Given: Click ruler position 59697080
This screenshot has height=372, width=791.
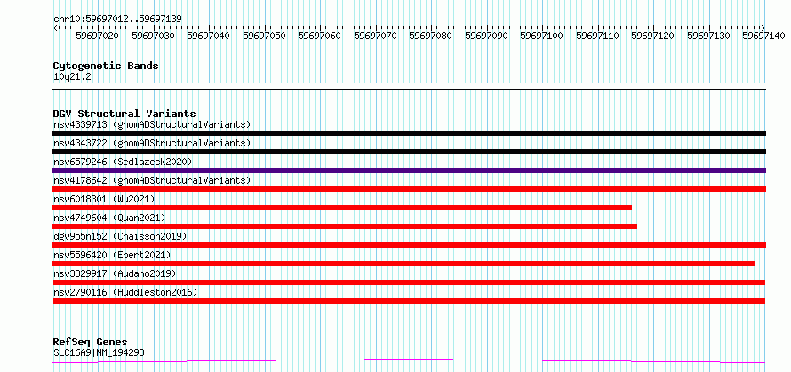Looking at the screenshot, I should (431, 36).
